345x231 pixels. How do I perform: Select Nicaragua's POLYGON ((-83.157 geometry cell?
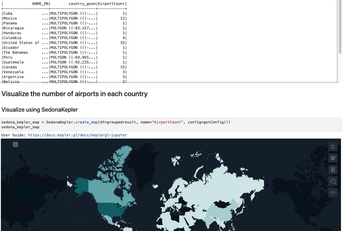pyautogui.click(x=73, y=28)
